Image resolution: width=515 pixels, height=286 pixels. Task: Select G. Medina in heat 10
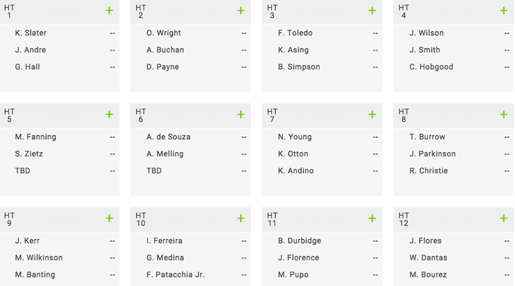pos(165,258)
